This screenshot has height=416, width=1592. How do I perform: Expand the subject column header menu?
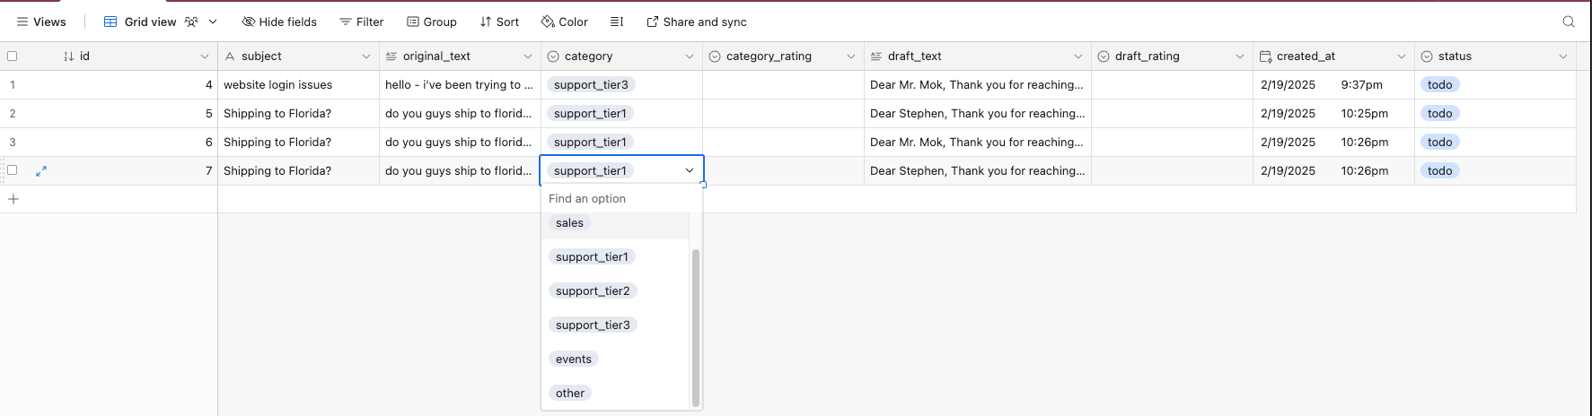tap(366, 56)
